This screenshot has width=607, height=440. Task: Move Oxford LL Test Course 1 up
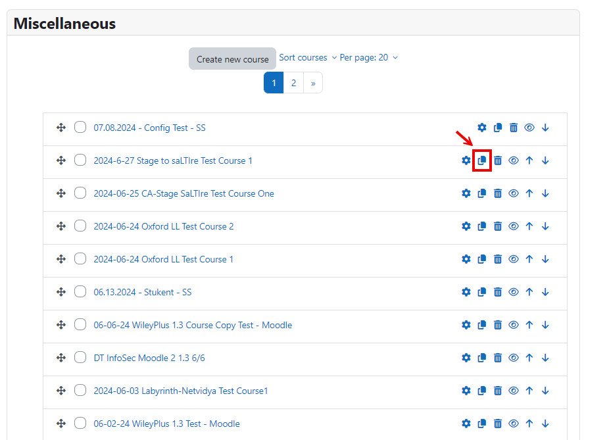pos(529,259)
